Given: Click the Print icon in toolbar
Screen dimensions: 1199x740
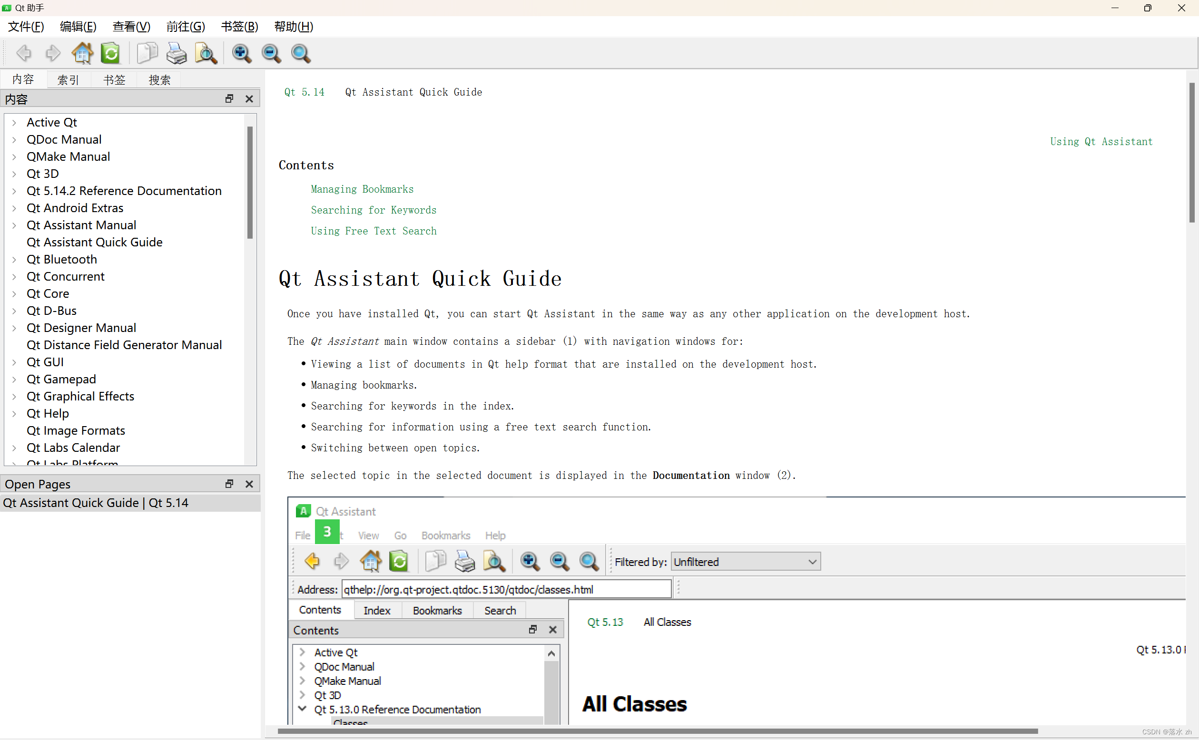Looking at the screenshot, I should (176, 53).
